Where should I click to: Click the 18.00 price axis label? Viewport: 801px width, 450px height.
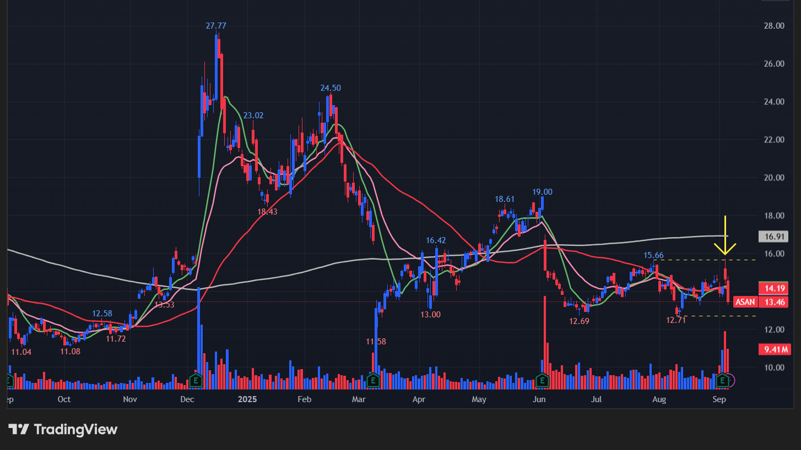tap(774, 216)
